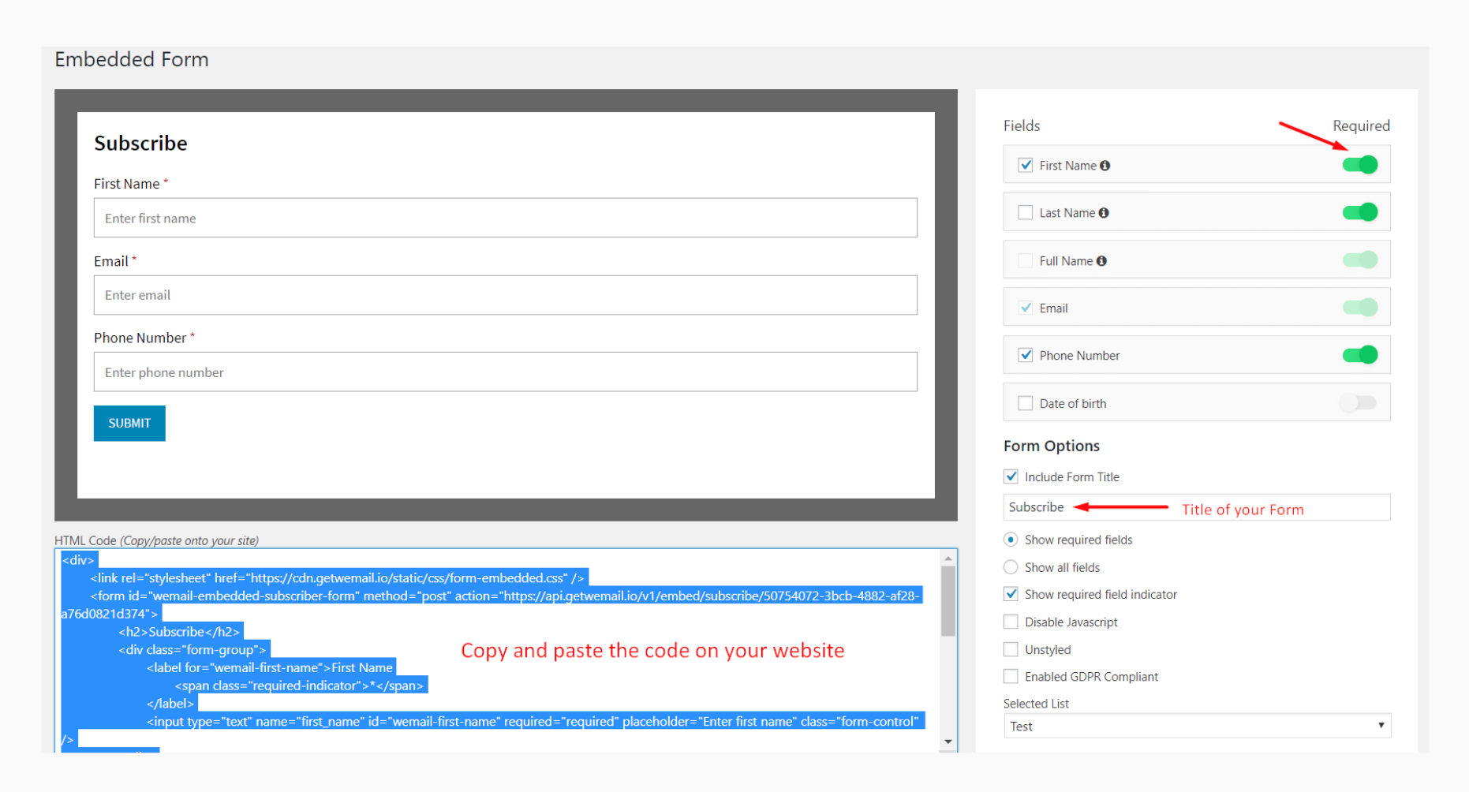Uncheck the First Name field checkbox

point(1026,164)
